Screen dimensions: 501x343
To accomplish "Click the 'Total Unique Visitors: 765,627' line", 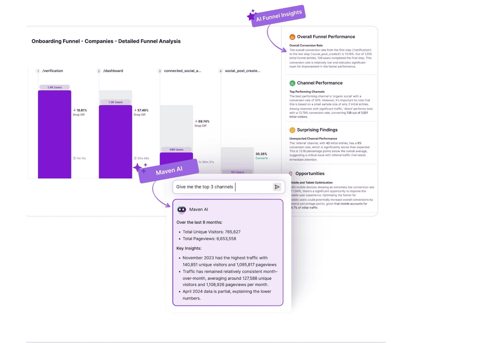I will [x=211, y=232].
